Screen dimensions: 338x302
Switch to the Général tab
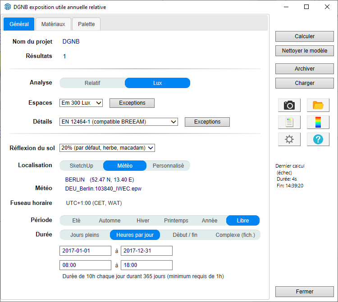tap(19, 24)
